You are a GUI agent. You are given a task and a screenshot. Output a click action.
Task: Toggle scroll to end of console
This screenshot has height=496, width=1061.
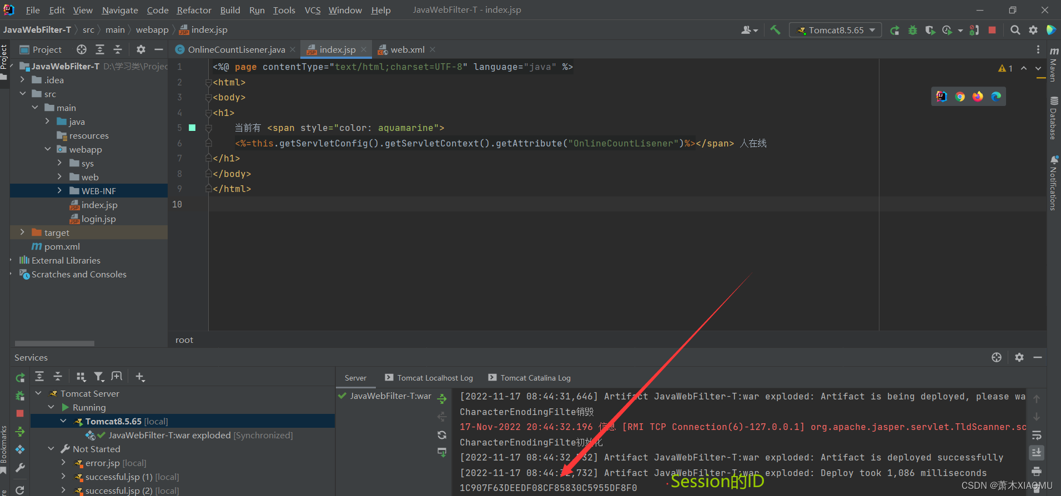point(1037,453)
